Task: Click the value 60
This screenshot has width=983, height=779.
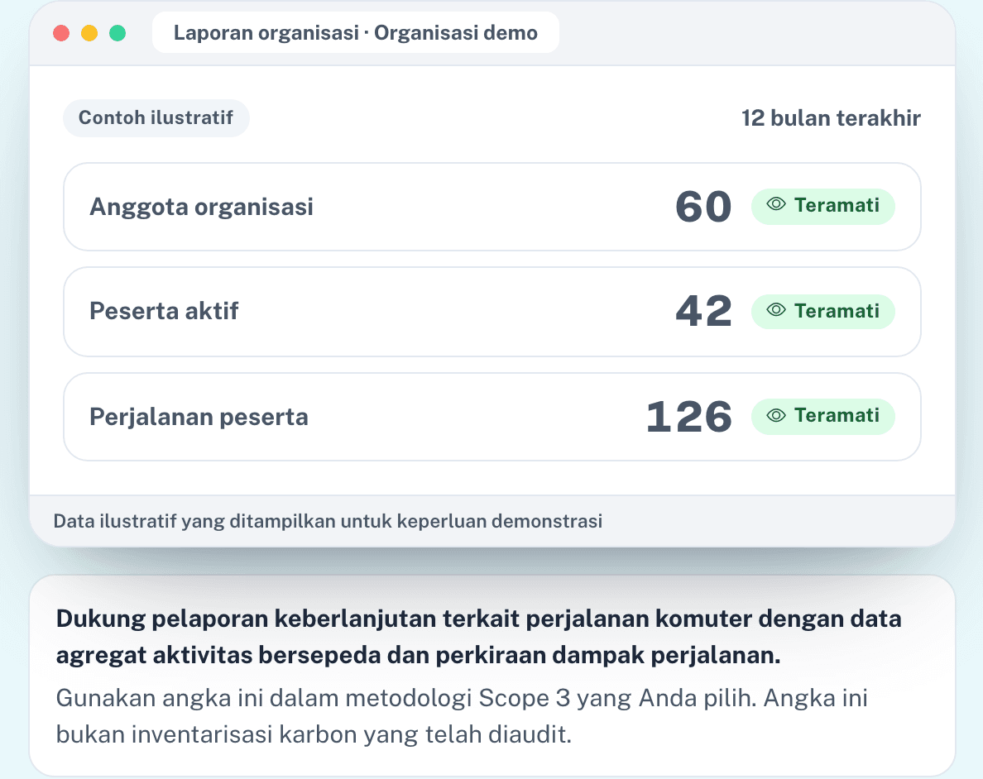Action: click(703, 207)
